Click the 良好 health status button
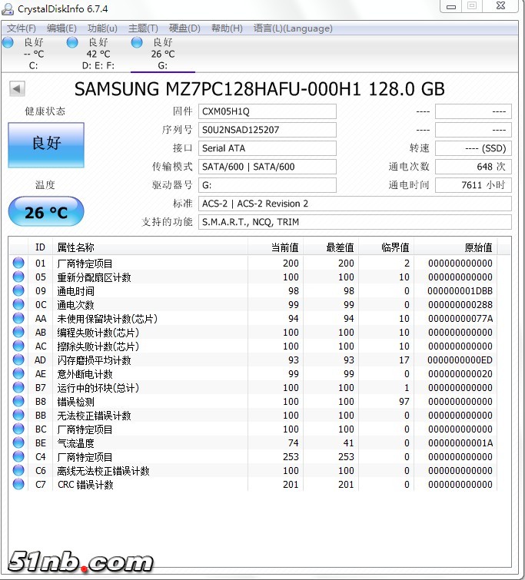This screenshot has width=525, height=580. (x=45, y=144)
